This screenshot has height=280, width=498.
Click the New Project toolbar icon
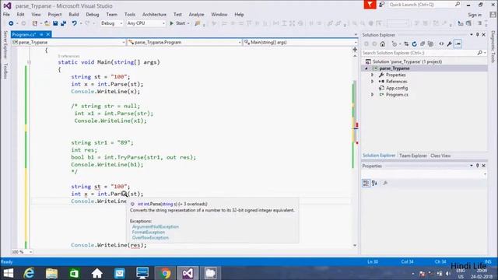coord(34,23)
